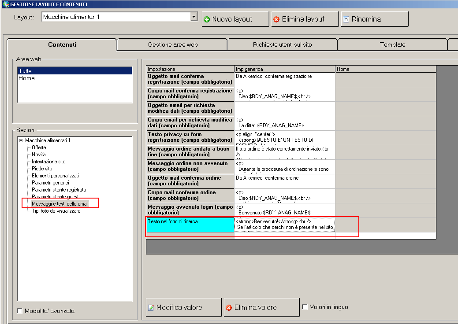The image size is (458, 324).
Task: Select row Testo privacy su form registrazione
Action: point(190,137)
